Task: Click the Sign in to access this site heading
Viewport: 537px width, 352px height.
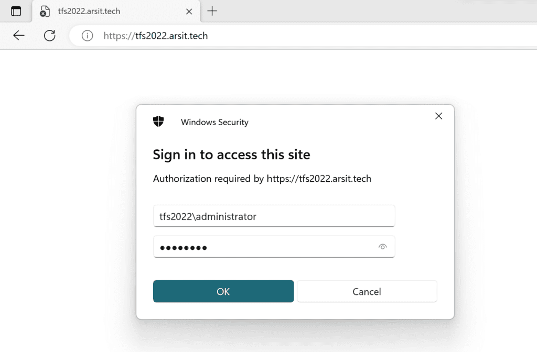Action: point(231,155)
